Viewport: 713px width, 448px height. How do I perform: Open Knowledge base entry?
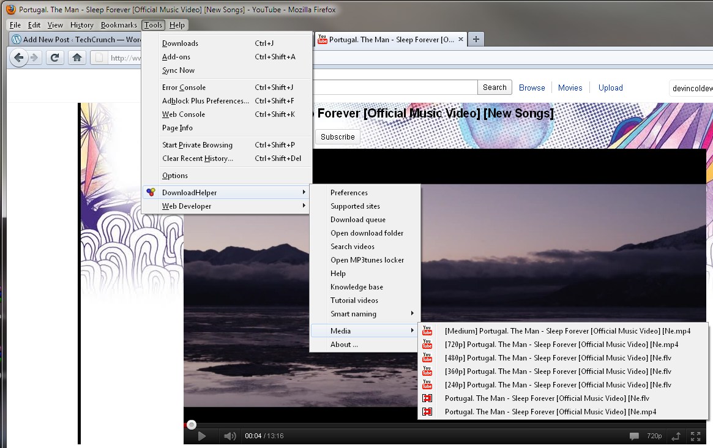(x=365, y=287)
